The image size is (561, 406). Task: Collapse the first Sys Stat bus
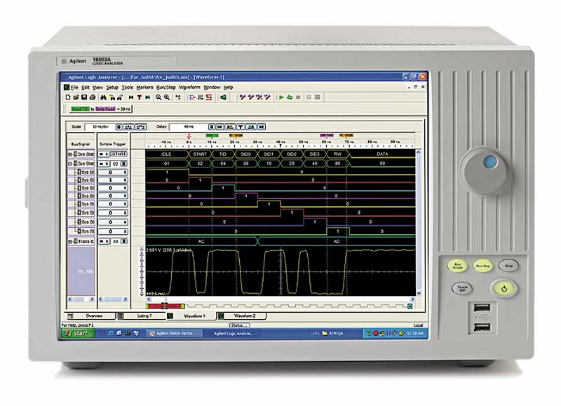pyautogui.click(x=70, y=154)
